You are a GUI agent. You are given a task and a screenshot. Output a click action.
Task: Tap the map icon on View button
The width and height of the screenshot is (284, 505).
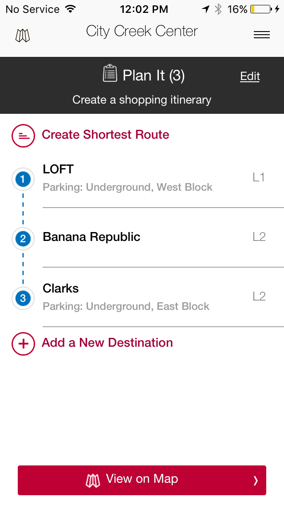93,481
